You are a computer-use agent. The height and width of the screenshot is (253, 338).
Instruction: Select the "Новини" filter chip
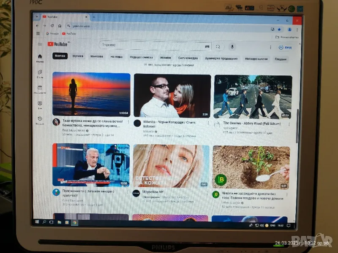pyautogui.click(x=166, y=57)
